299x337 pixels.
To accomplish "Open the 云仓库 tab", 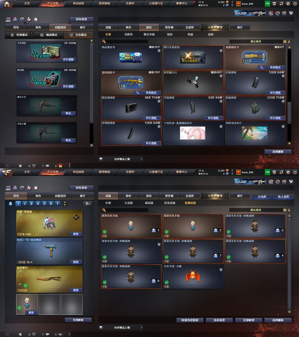I will click(262, 196).
